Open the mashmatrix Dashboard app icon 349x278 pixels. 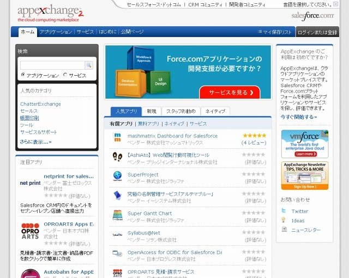[x=117, y=137]
